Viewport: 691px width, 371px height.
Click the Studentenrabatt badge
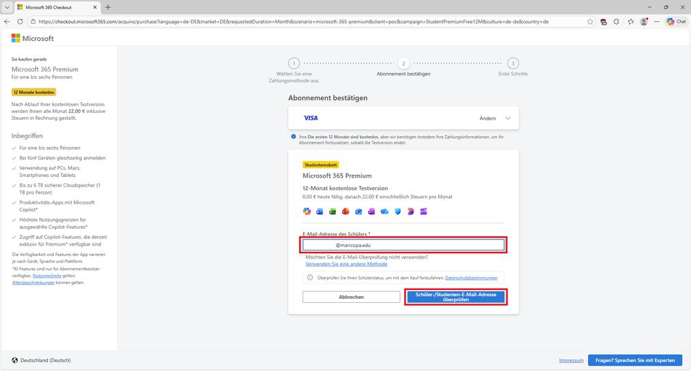(x=321, y=165)
